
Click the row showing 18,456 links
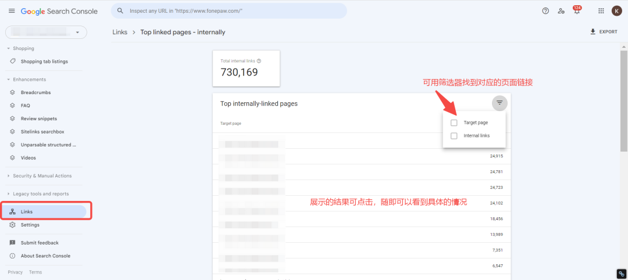point(362,219)
